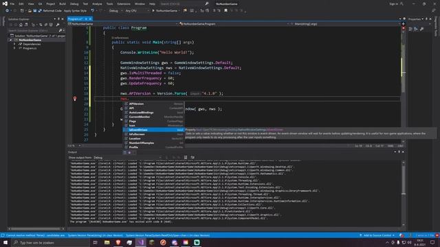Select the Solution 'NoNumberGame' tree node
This screenshot has height=247, width=440.
point(37,36)
